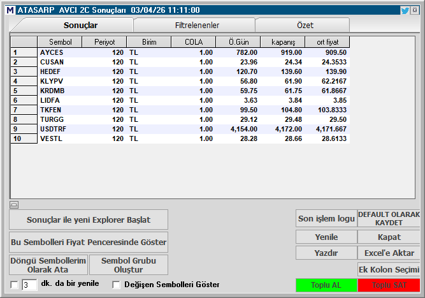
Task: Collapse the panel with the minus button
Action: [13, 205]
